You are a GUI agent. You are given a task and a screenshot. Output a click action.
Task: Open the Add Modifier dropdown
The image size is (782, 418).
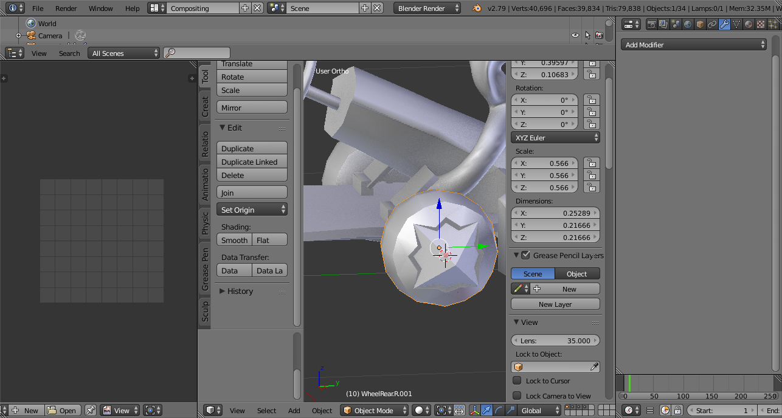(694, 45)
